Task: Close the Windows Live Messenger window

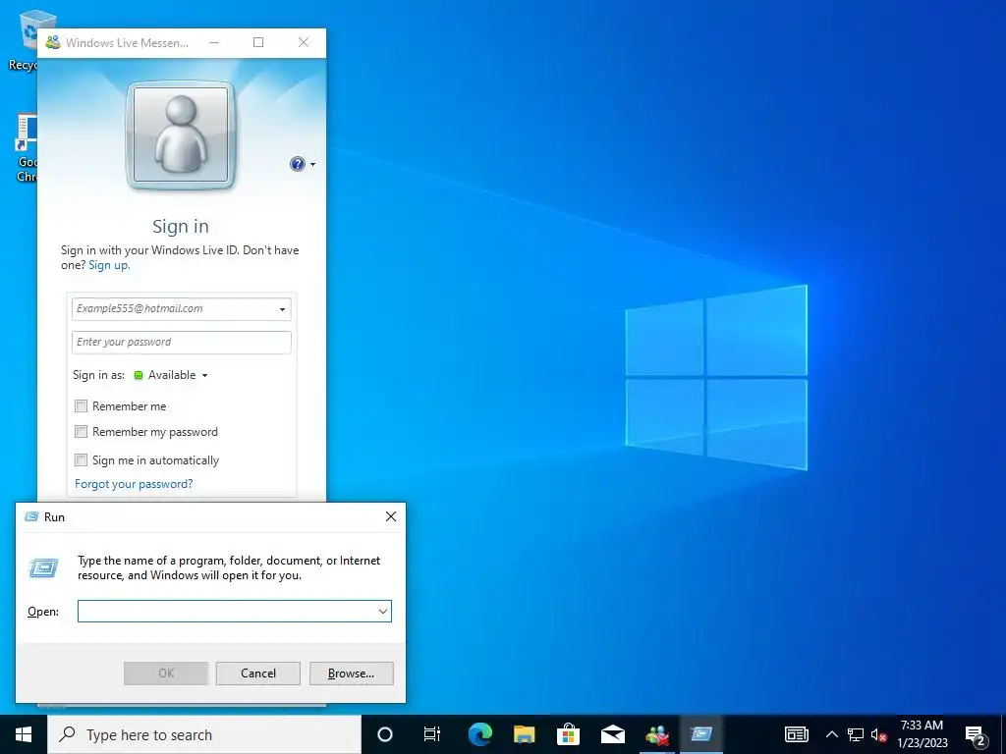Action: (304, 43)
